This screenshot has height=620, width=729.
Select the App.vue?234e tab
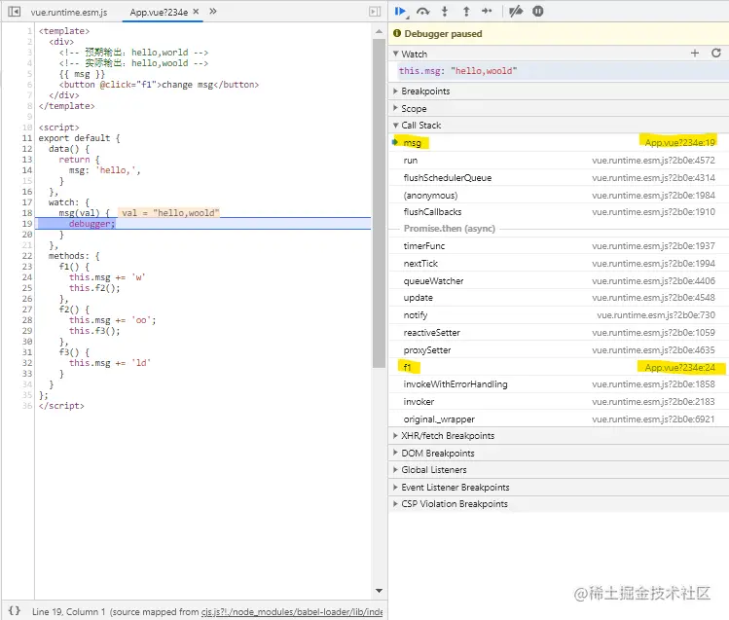(159, 13)
